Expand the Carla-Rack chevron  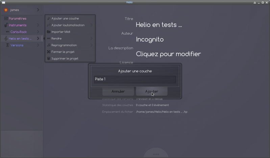38,32
